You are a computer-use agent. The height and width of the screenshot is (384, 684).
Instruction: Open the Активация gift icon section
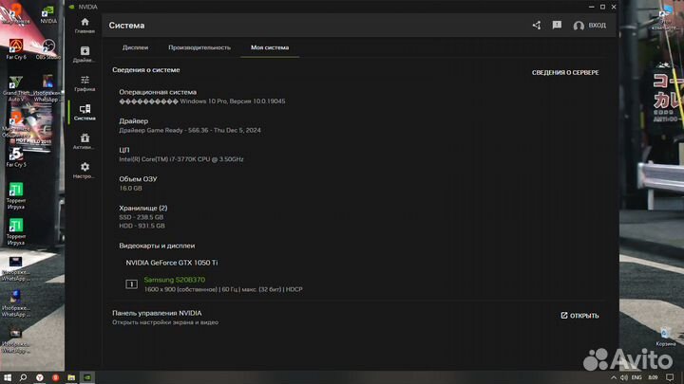pos(85,141)
